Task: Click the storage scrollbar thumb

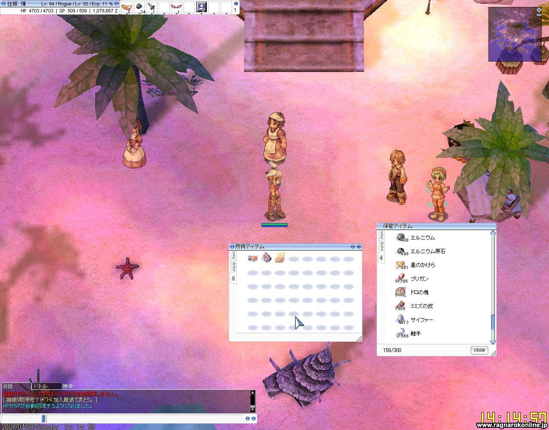Action: [x=493, y=322]
